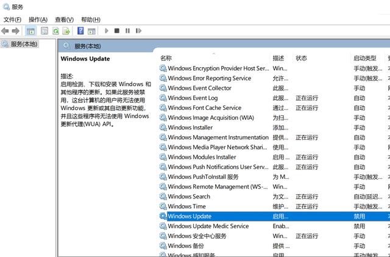390x257 pixels.
Task: Click the Export List toolbar icon
Action: 66,31
